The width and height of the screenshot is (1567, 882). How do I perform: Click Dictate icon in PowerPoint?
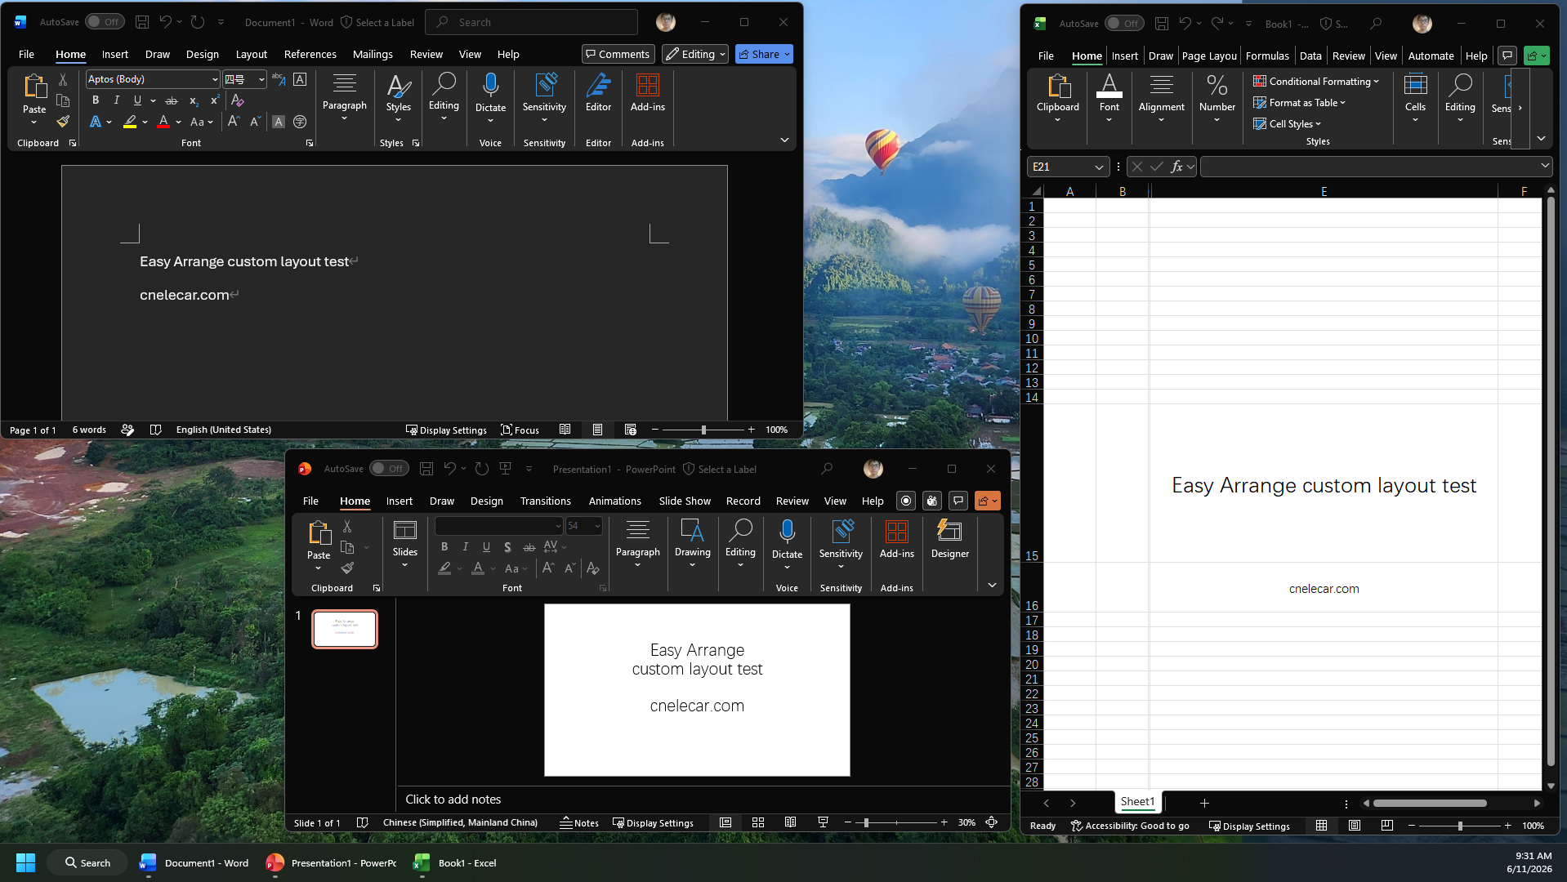787,532
